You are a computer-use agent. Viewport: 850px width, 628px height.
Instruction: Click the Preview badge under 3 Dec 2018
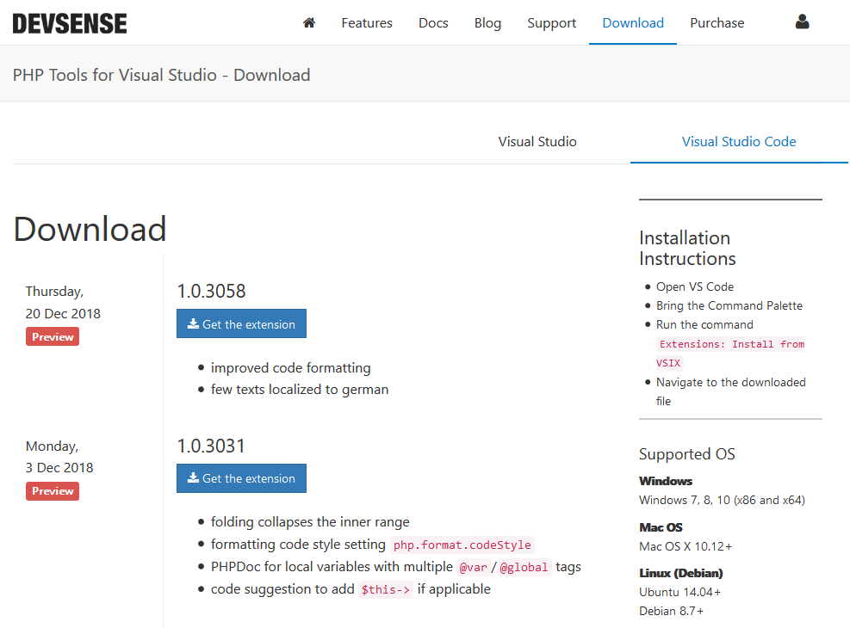(53, 491)
